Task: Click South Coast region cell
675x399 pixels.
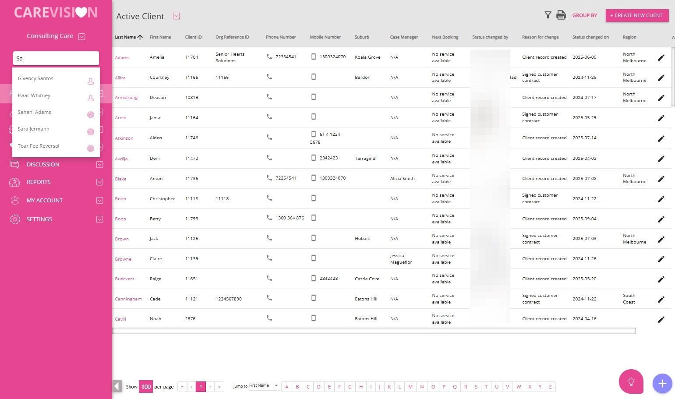Action: click(x=629, y=299)
